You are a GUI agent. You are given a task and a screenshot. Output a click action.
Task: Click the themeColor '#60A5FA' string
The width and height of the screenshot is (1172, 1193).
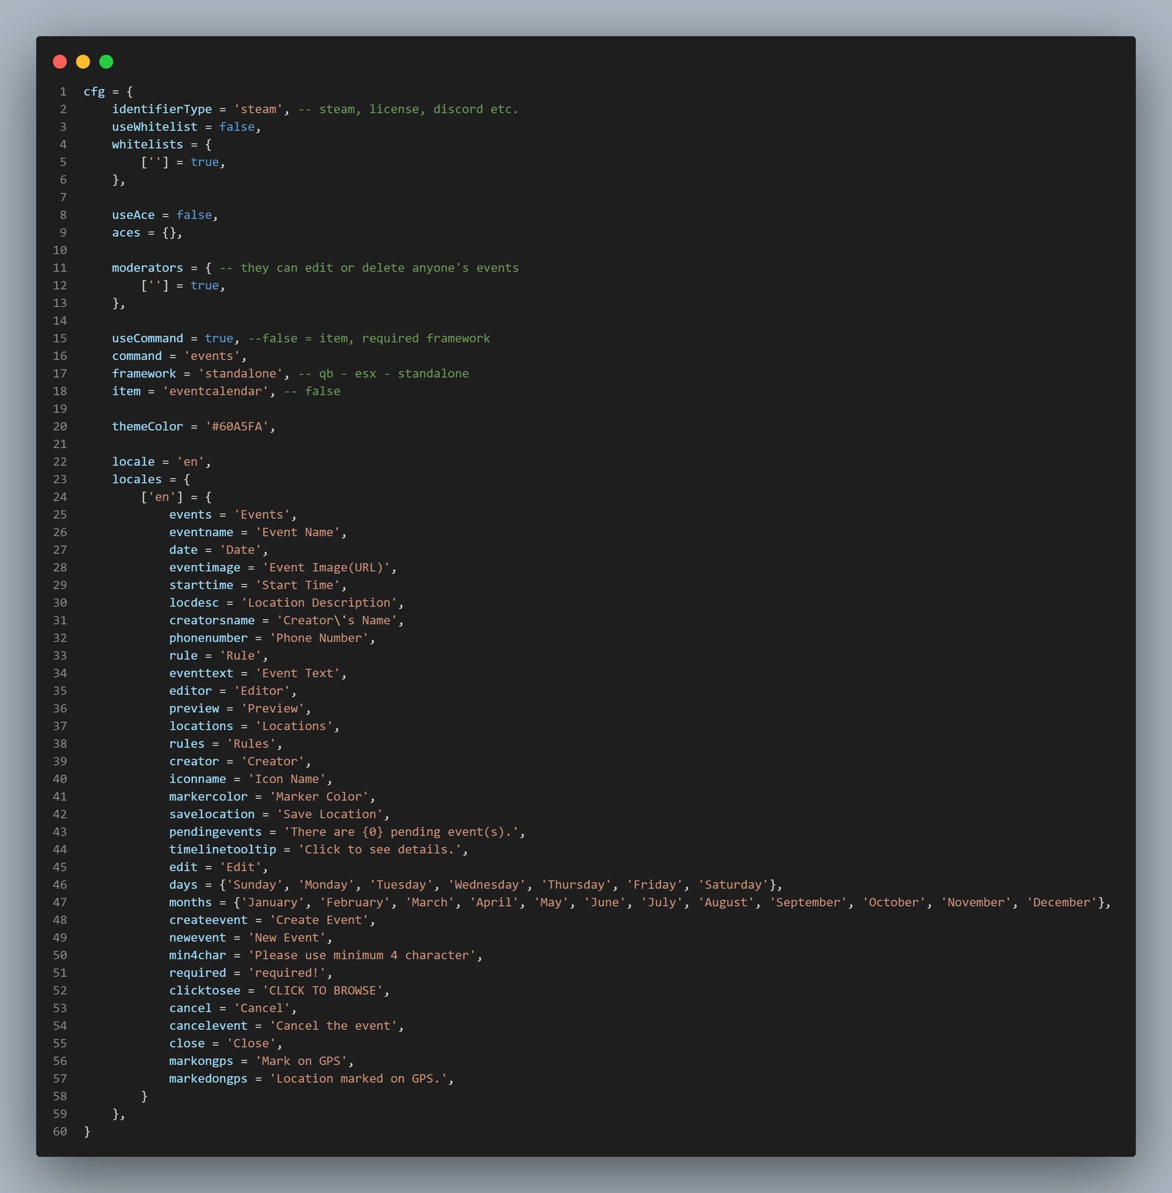point(237,427)
